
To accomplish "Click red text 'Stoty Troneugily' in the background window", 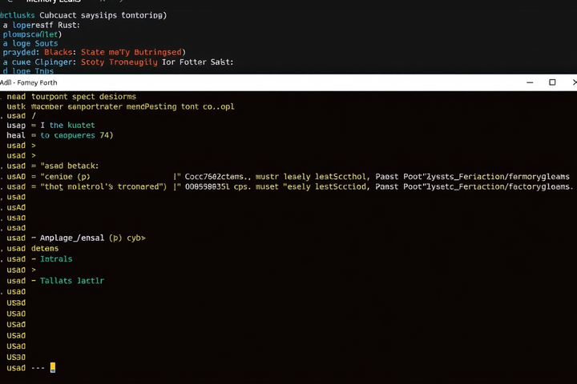I will 119,62.
